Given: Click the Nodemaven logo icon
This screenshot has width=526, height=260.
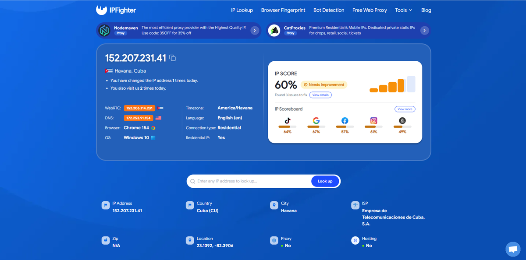Looking at the screenshot, I should (104, 30).
